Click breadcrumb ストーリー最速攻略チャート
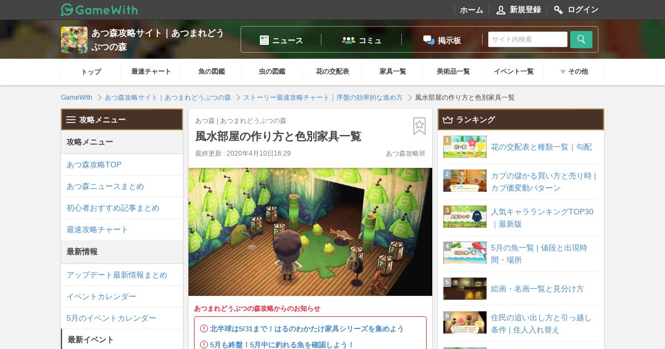665x349 pixels. click(x=323, y=97)
